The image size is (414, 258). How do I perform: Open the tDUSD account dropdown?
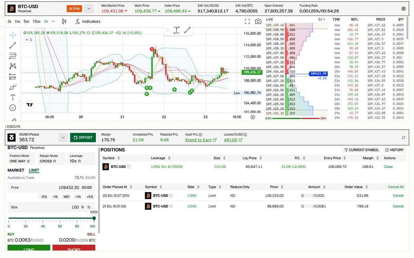pyautogui.click(x=63, y=137)
